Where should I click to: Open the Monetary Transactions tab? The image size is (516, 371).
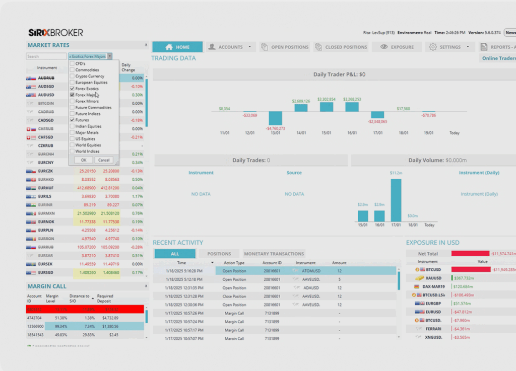274,254
